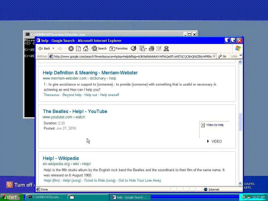Select help - Google Search taskbar button
Viewport: 268px width, 201px height.
(x=130, y=197)
